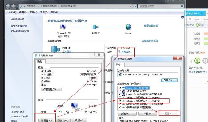Click the control panel icon in address bar

(20, 6)
